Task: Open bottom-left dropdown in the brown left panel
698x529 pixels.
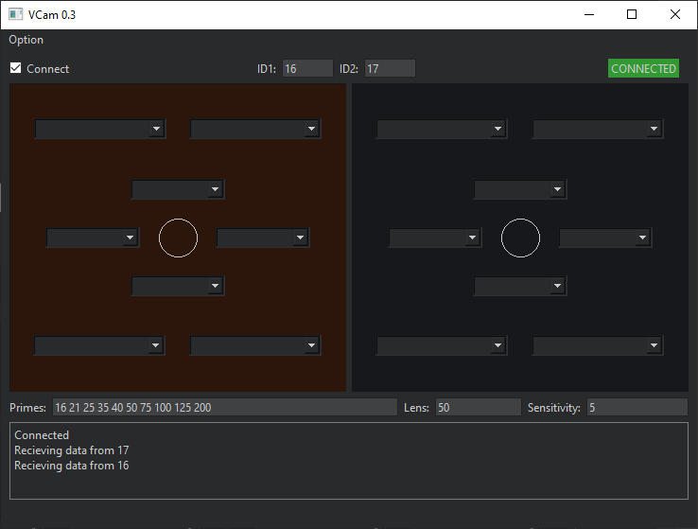Action: (99, 345)
